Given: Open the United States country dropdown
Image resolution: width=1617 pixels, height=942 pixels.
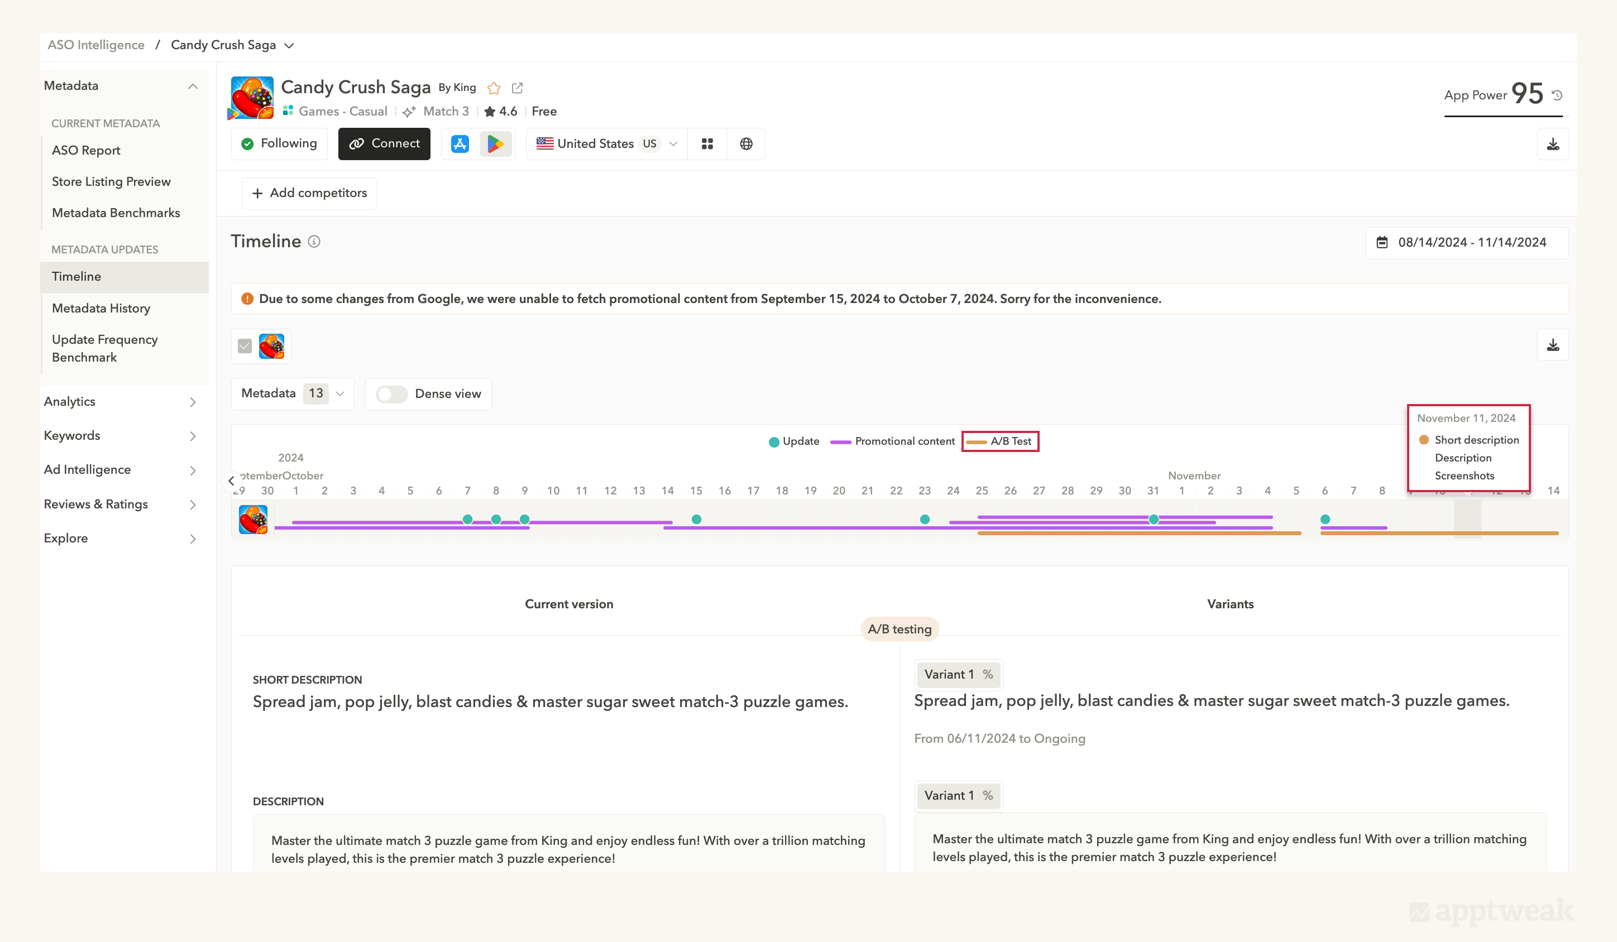Looking at the screenshot, I should tap(606, 143).
